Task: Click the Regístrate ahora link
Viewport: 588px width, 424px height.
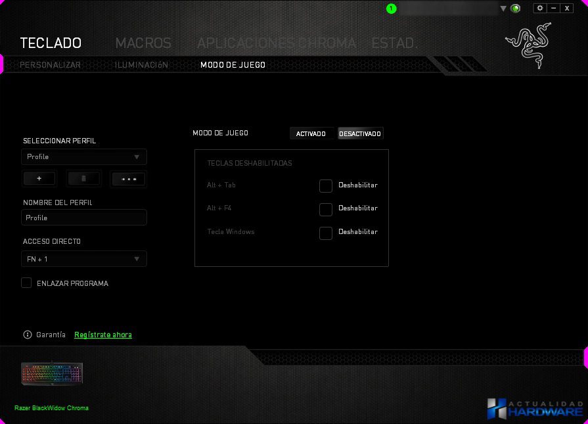Action: 103,335
